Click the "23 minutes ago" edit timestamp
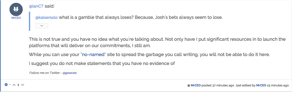The height and width of the screenshot is (92, 292). pos(278,85)
